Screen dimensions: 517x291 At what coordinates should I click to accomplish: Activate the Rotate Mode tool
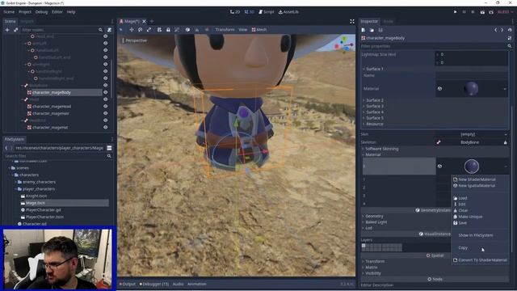[x=140, y=30]
